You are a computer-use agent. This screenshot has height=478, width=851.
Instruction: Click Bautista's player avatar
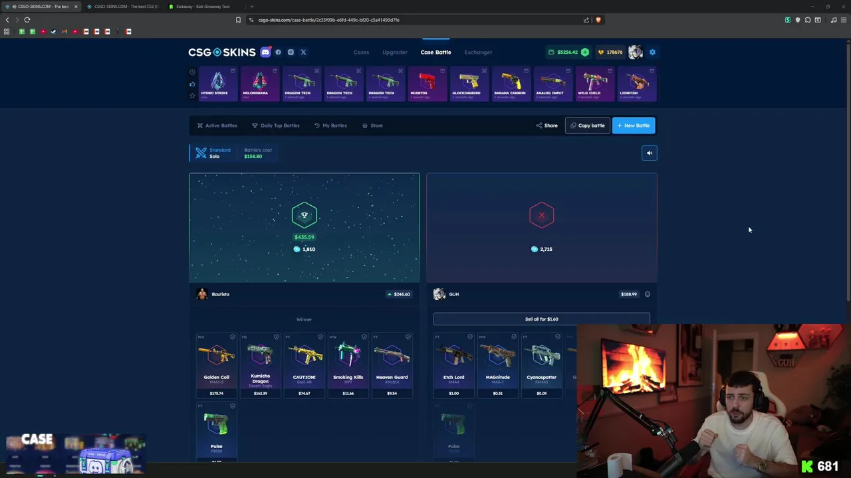[x=202, y=294]
